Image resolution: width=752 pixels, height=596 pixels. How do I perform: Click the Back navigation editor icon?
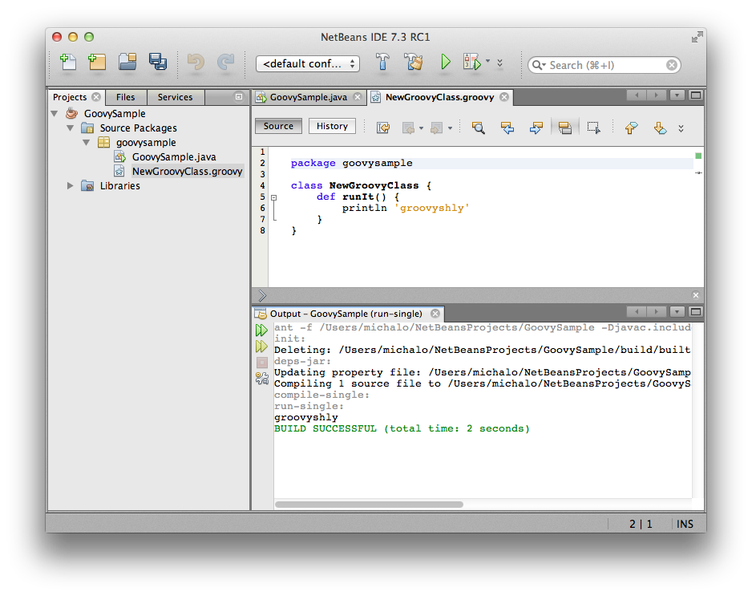tap(408, 128)
